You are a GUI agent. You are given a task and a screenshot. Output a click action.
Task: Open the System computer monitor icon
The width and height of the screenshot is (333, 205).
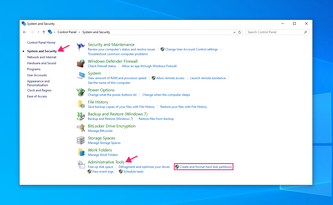[x=81, y=75]
